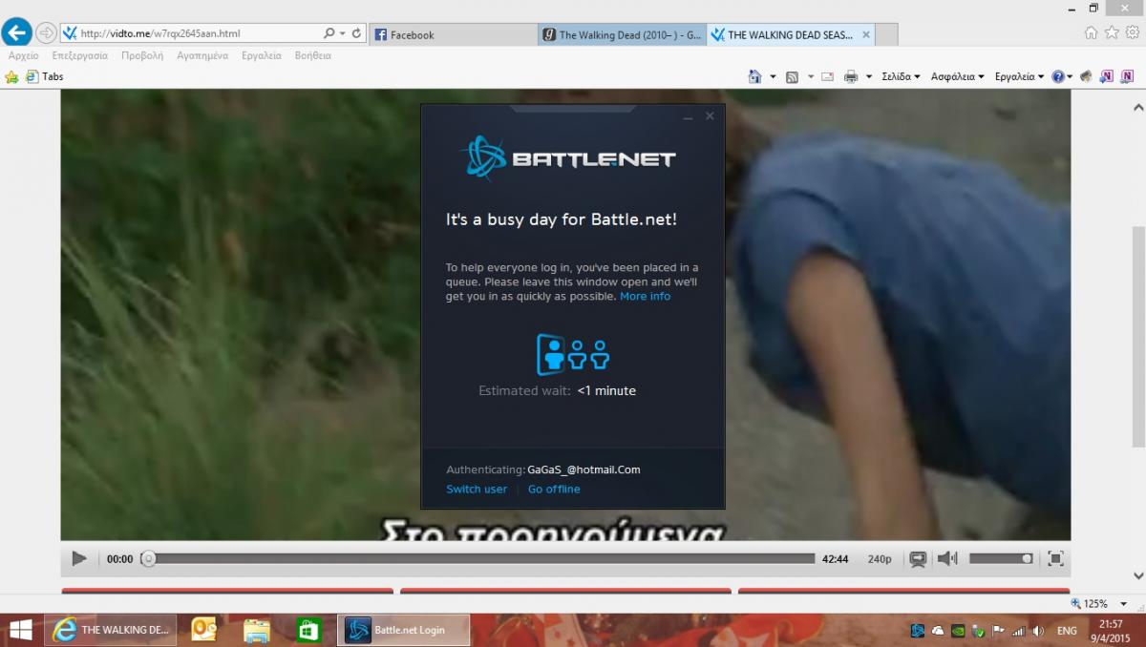Image resolution: width=1146 pixels, height=647 pixels.
Task: Open the Προβολή menu
Action: (142, 55)
